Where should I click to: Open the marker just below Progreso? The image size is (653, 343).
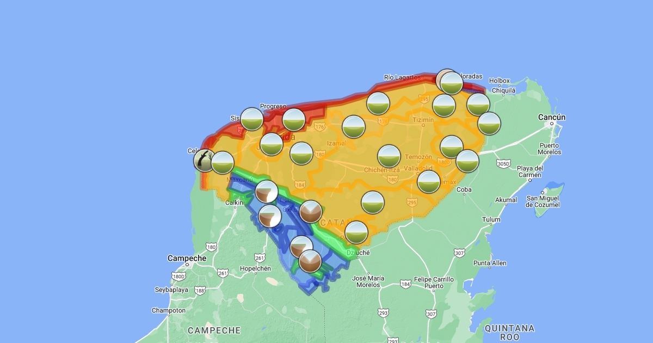(x=293, y=120)
